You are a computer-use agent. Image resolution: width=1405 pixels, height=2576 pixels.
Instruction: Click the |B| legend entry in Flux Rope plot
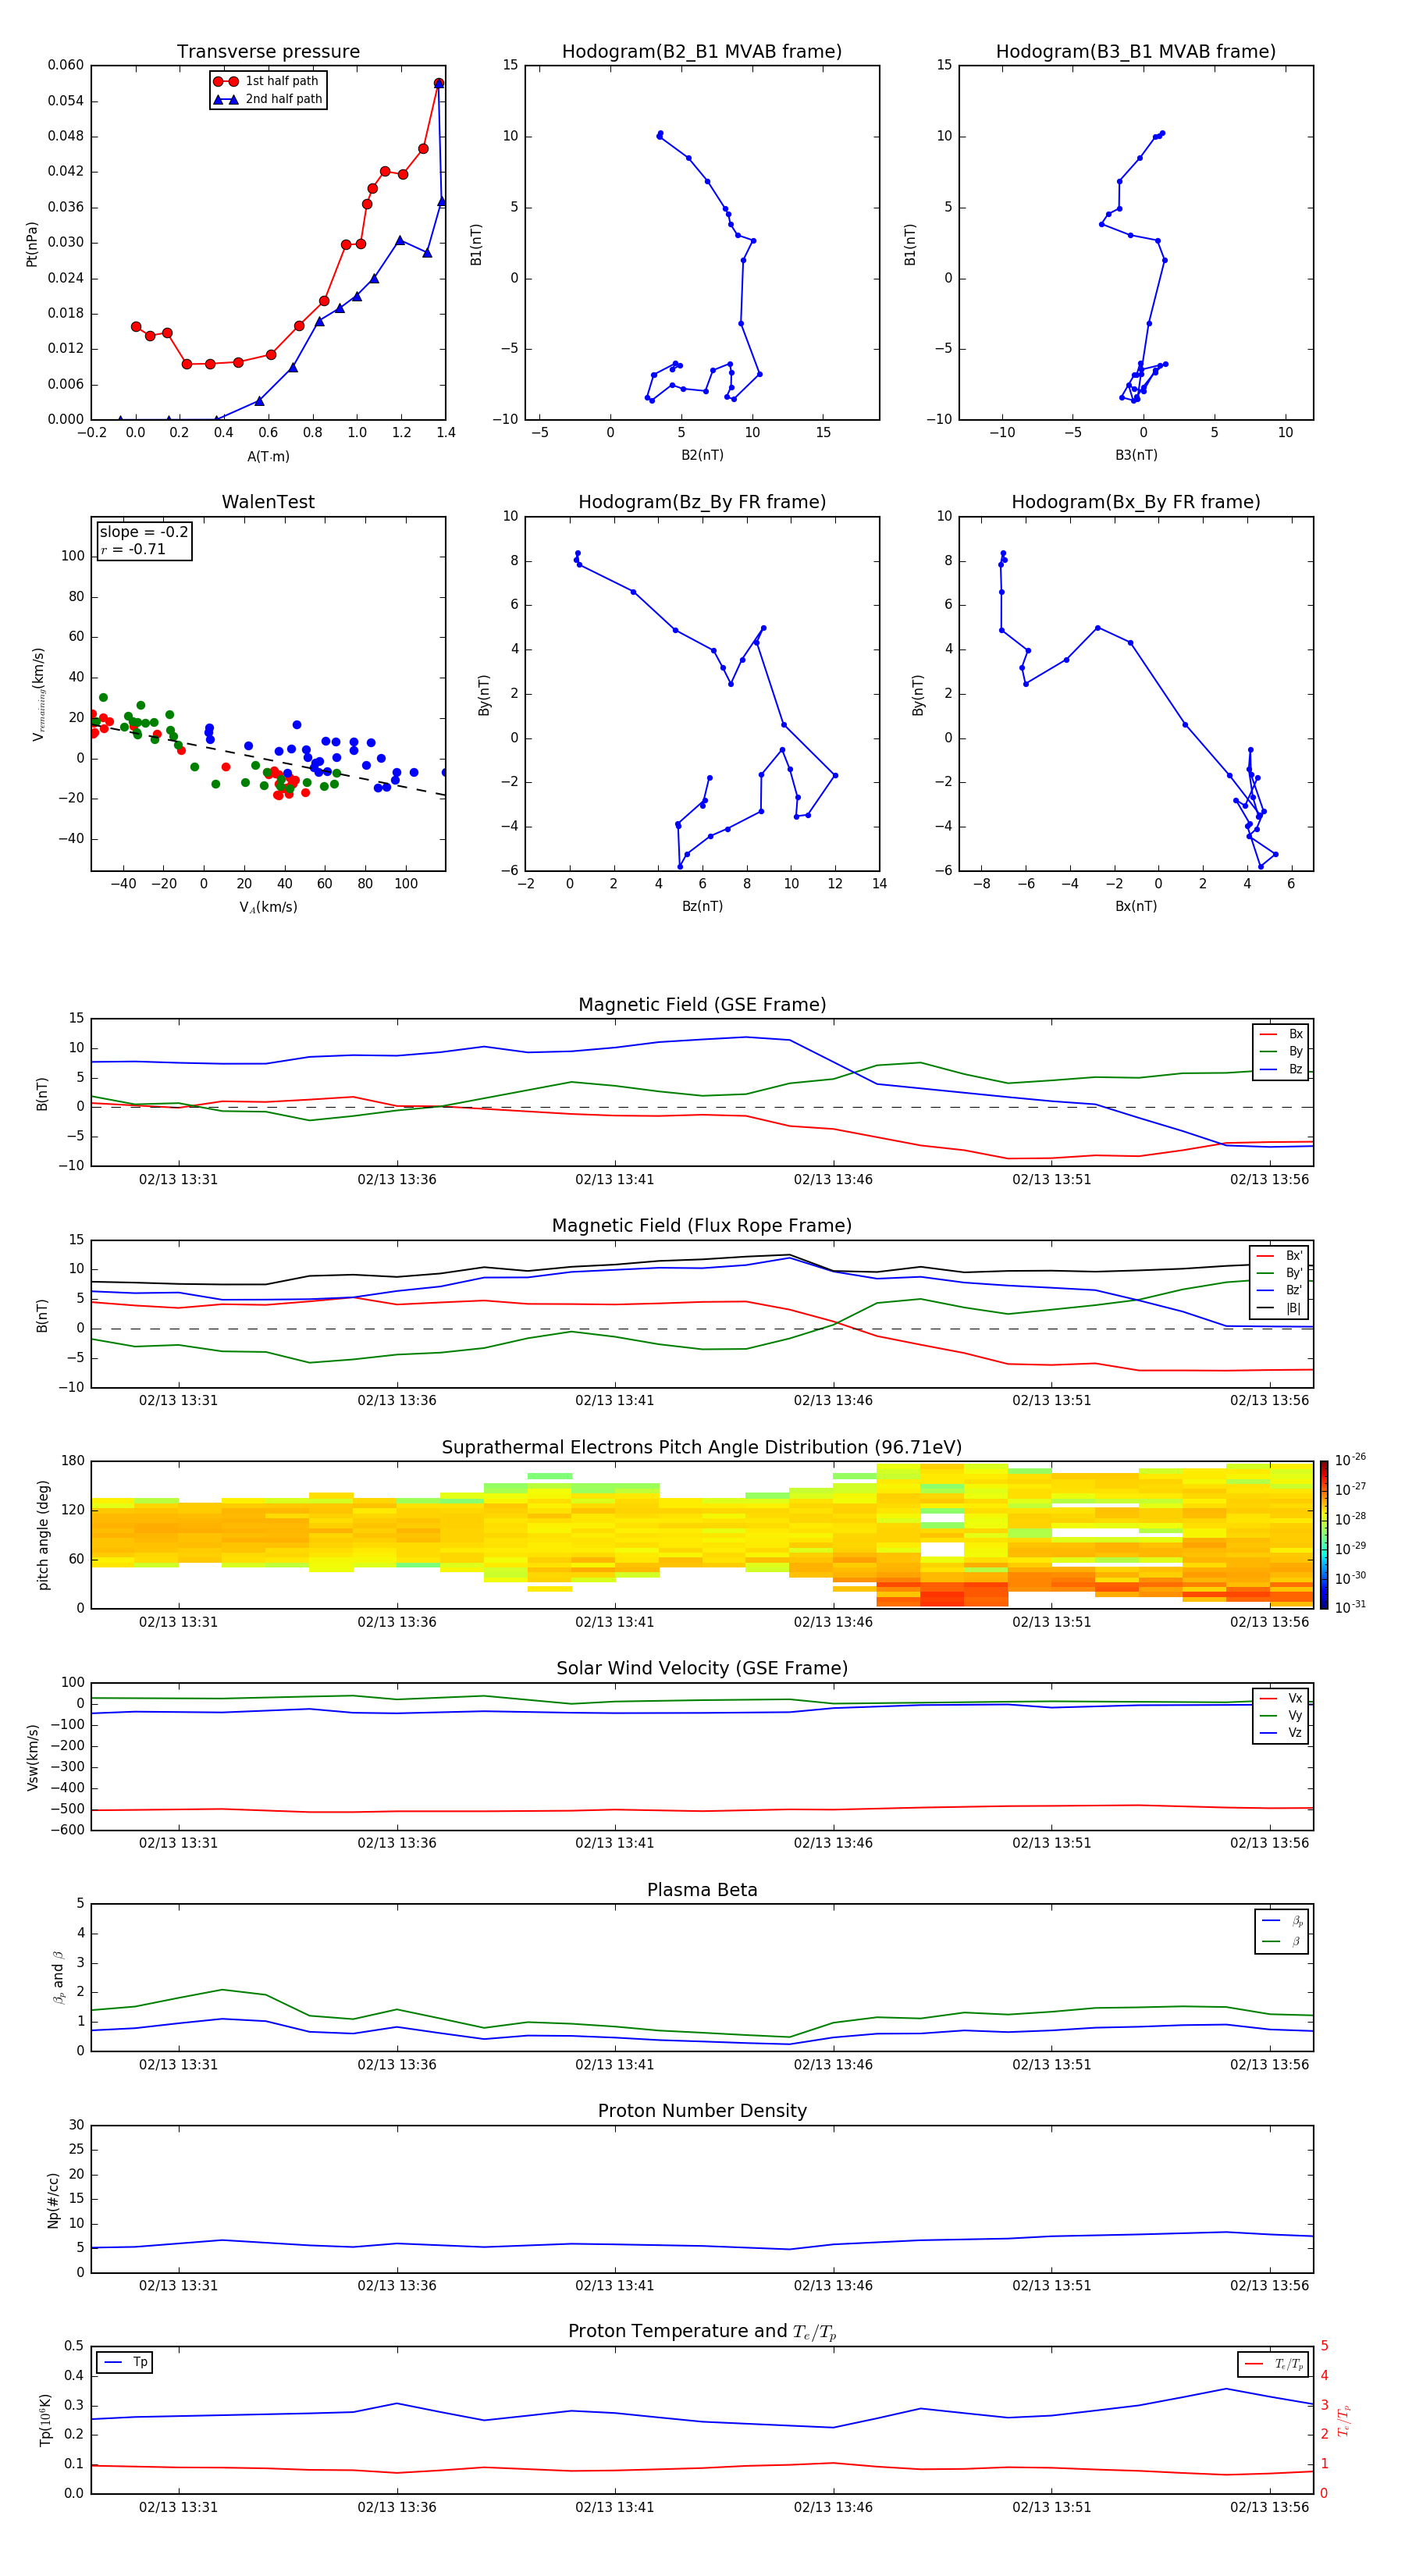[1280, 1308]
